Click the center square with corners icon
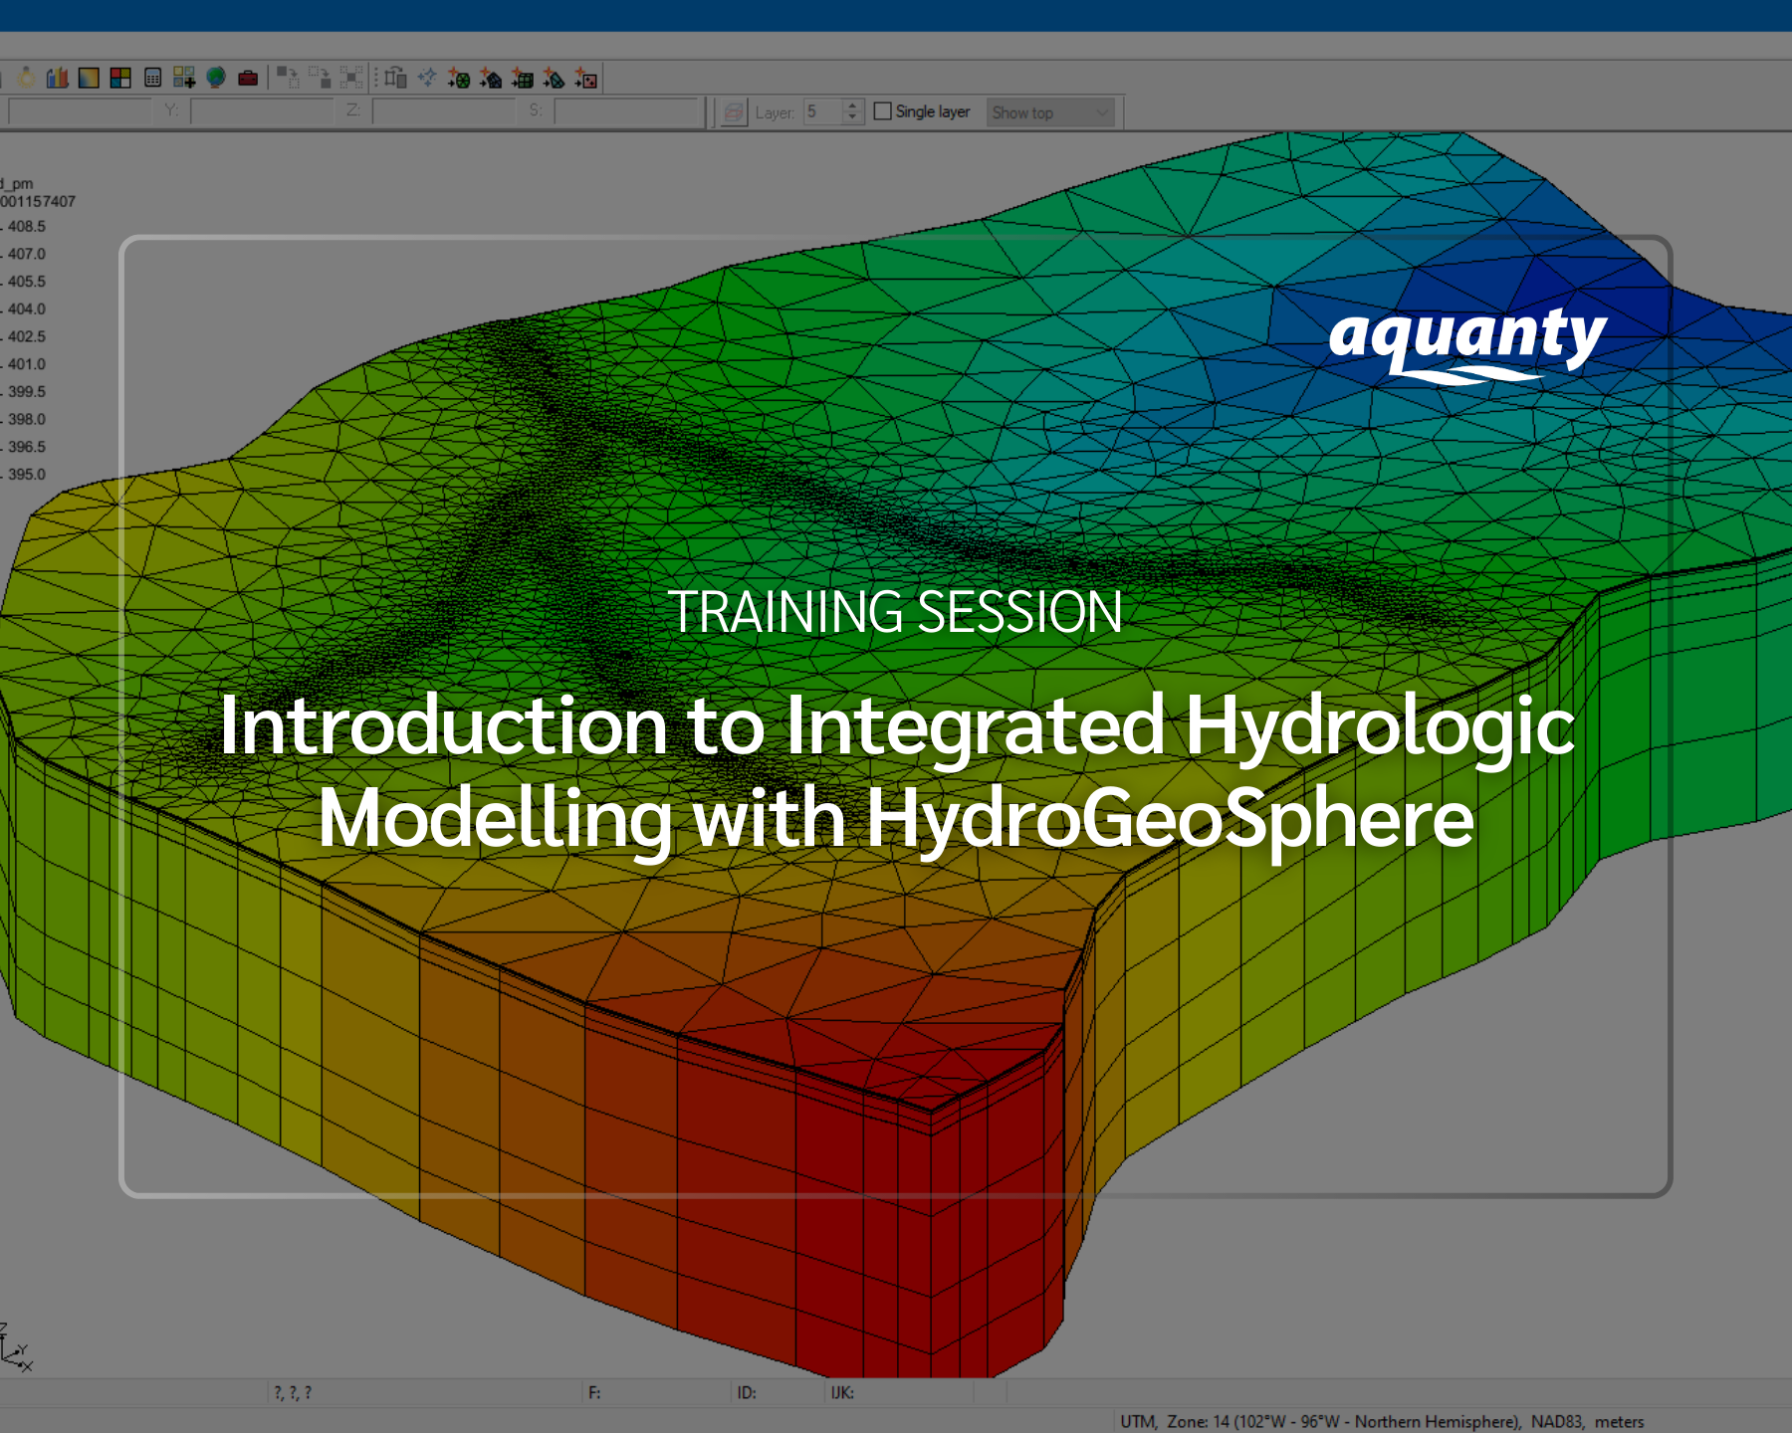This screenshot has height=1433, width=1792. (351, 78)
